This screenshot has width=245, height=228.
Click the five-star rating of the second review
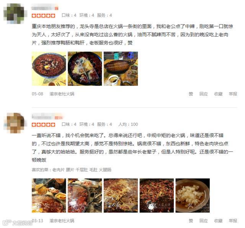(x=43, y=125)
